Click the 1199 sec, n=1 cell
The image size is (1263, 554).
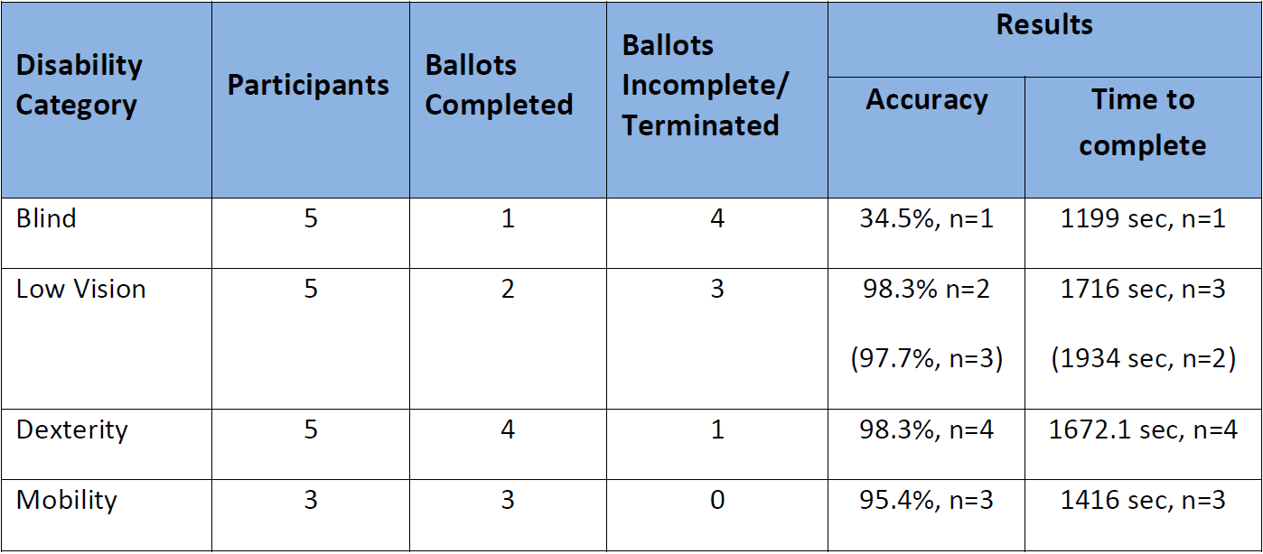coord(1143,219)
